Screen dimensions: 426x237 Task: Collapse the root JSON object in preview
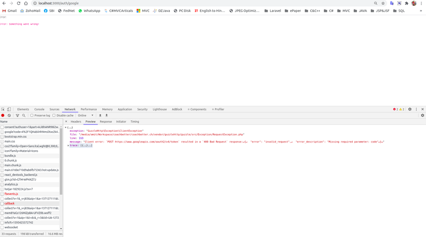[x=66, y=128]
